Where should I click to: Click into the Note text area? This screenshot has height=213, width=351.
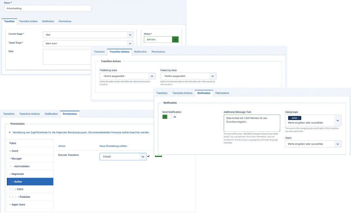click(x=67, y=57)
